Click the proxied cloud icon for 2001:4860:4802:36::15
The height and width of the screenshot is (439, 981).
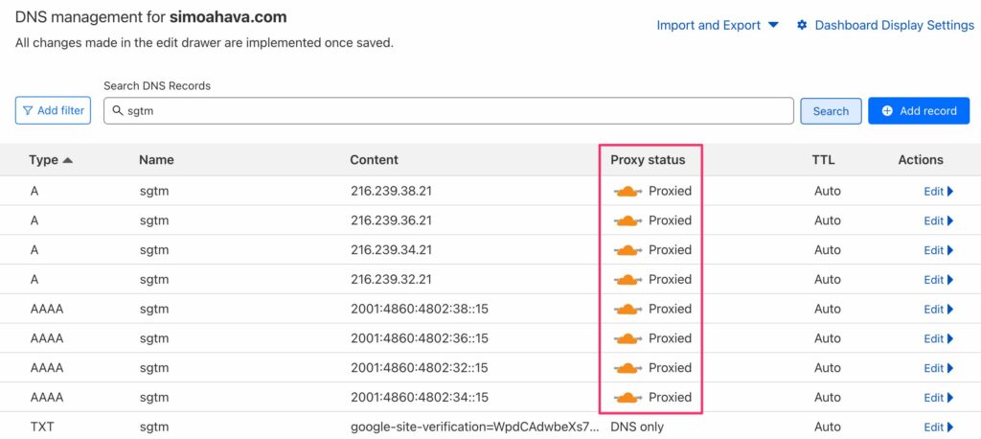[x=627, y=338]
